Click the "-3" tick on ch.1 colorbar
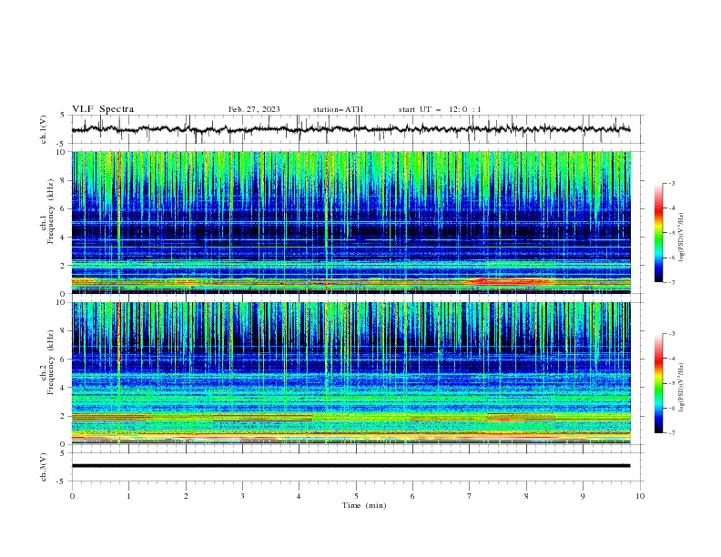 click(671, 183)
